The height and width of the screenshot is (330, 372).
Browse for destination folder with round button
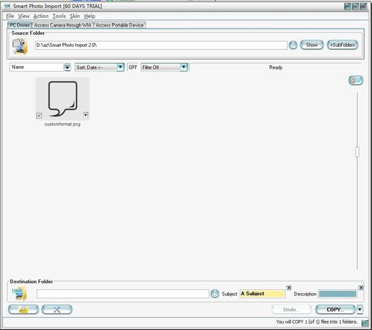pyautogui.click(x=215, y=294)
